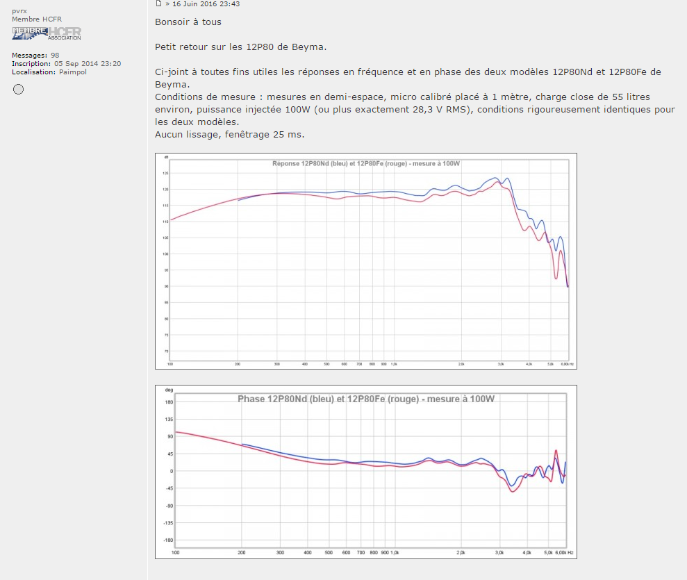The image size is (687, 580).
Task: Click 'Aucun lissage, fenêtrage 25 ms.' line
Action: pyautogui.click(x=230, y=135)
